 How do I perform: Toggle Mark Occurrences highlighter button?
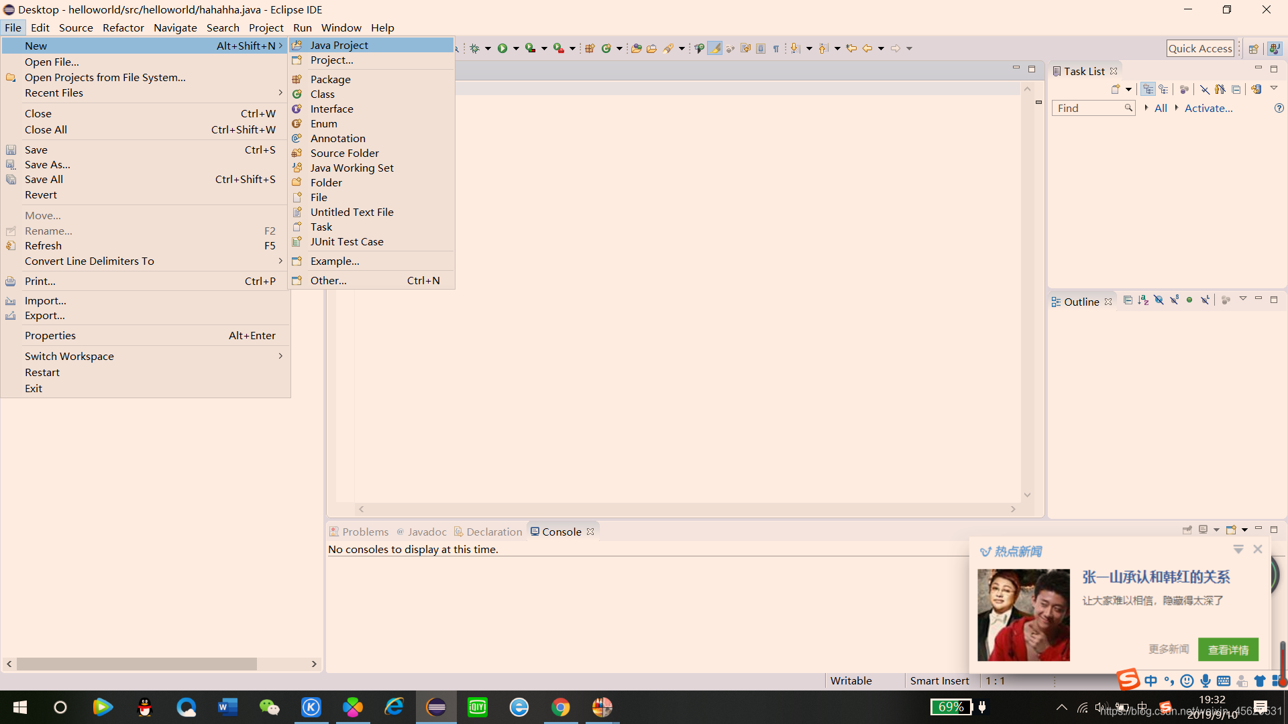tap(715, 48)
